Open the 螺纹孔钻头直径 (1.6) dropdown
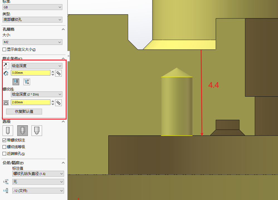 click(x=38, y=174)
